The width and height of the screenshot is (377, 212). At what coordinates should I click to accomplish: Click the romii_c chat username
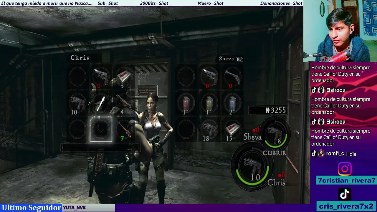click(335, 154)
